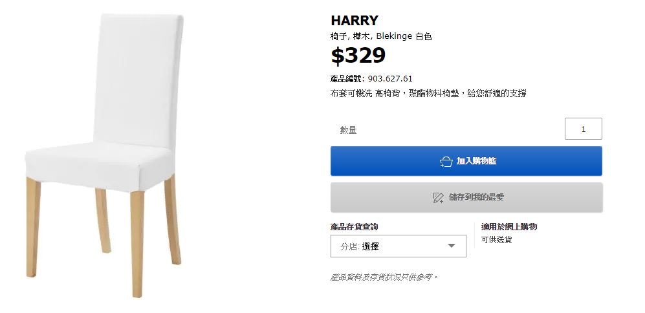The image size is (645, 313).
Task: Click the 可供送貨 delivery status text
Action: pos(496,240)
